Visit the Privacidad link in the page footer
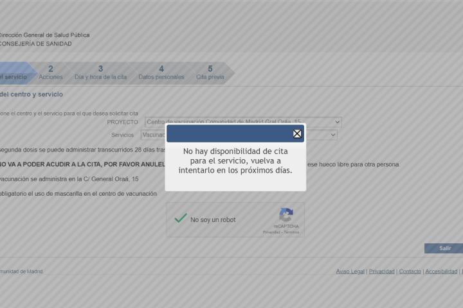Screen dimensions: 463x308 pos(381,271)
